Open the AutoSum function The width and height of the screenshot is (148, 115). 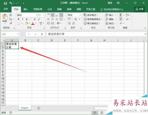pyautogui.click(x=121, y=15)
